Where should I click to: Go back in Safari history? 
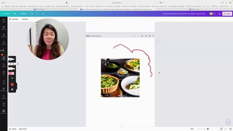(x=9, y=3)
